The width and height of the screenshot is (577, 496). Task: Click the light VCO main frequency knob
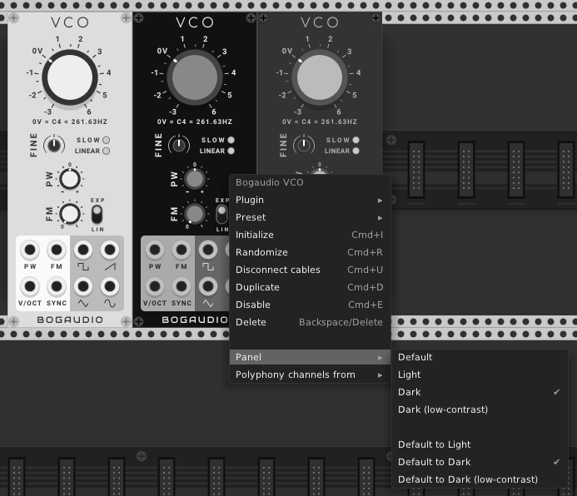point(70,77)
